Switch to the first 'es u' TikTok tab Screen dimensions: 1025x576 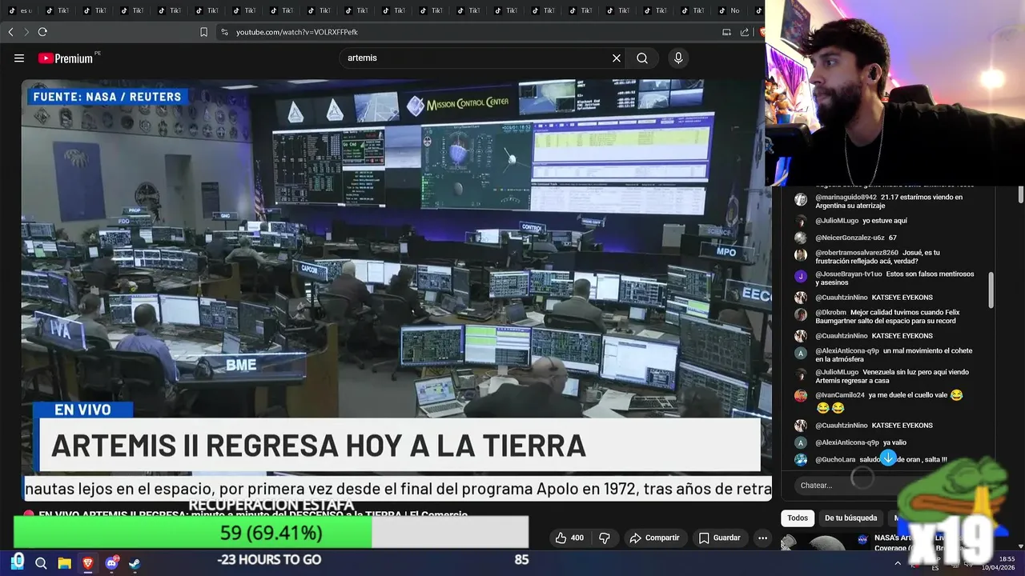coord(20,10)
